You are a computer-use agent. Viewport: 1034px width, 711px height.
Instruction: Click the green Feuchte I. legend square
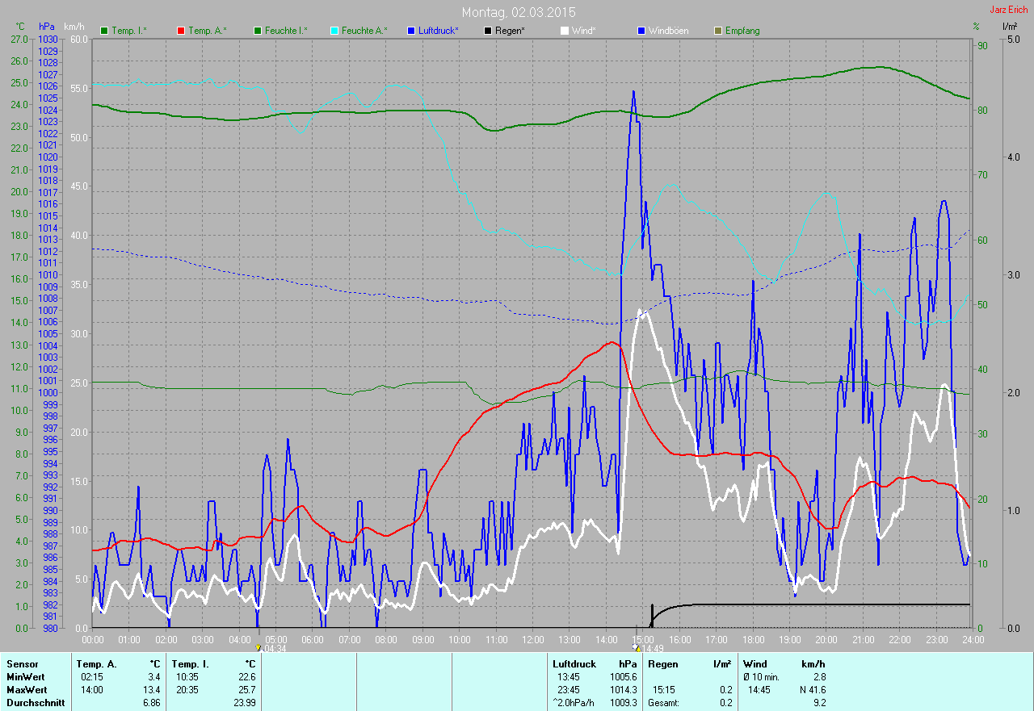click(x=257, y=31)
